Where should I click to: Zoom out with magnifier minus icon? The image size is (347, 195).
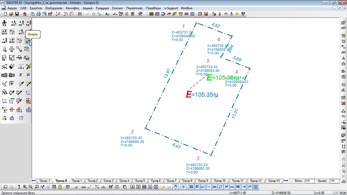31,187
